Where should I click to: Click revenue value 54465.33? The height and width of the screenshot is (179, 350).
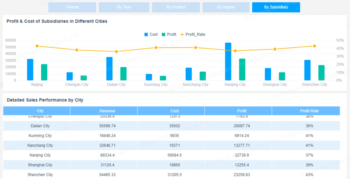tap(108, 175)
